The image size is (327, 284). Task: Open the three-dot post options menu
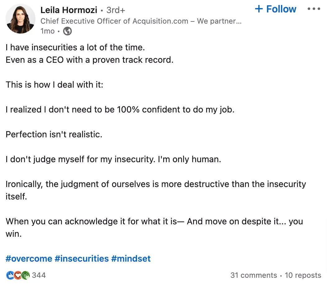click(313, 9)
